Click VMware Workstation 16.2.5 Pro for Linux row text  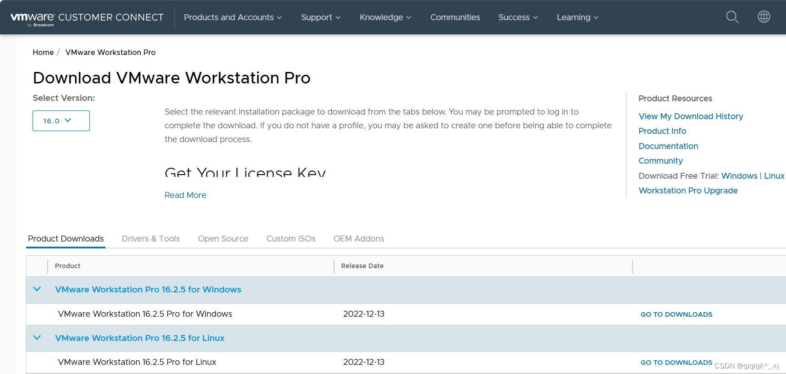(x=137, y=362)
